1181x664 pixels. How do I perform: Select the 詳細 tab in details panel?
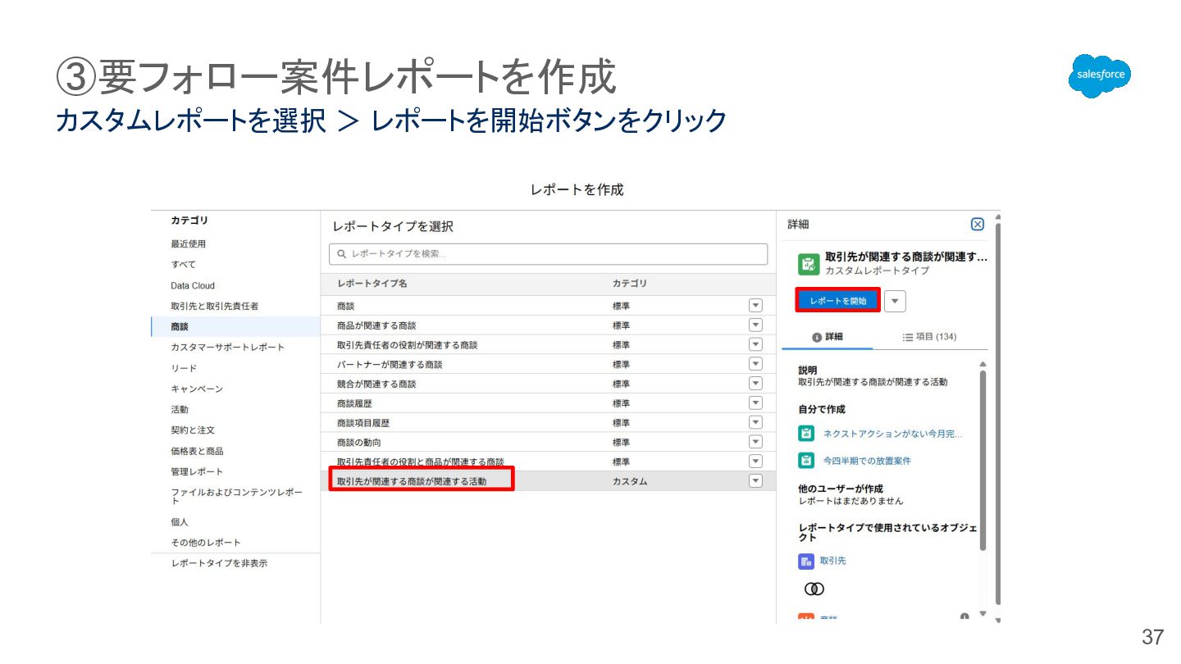pyautogui.click(x=827, y=337)
